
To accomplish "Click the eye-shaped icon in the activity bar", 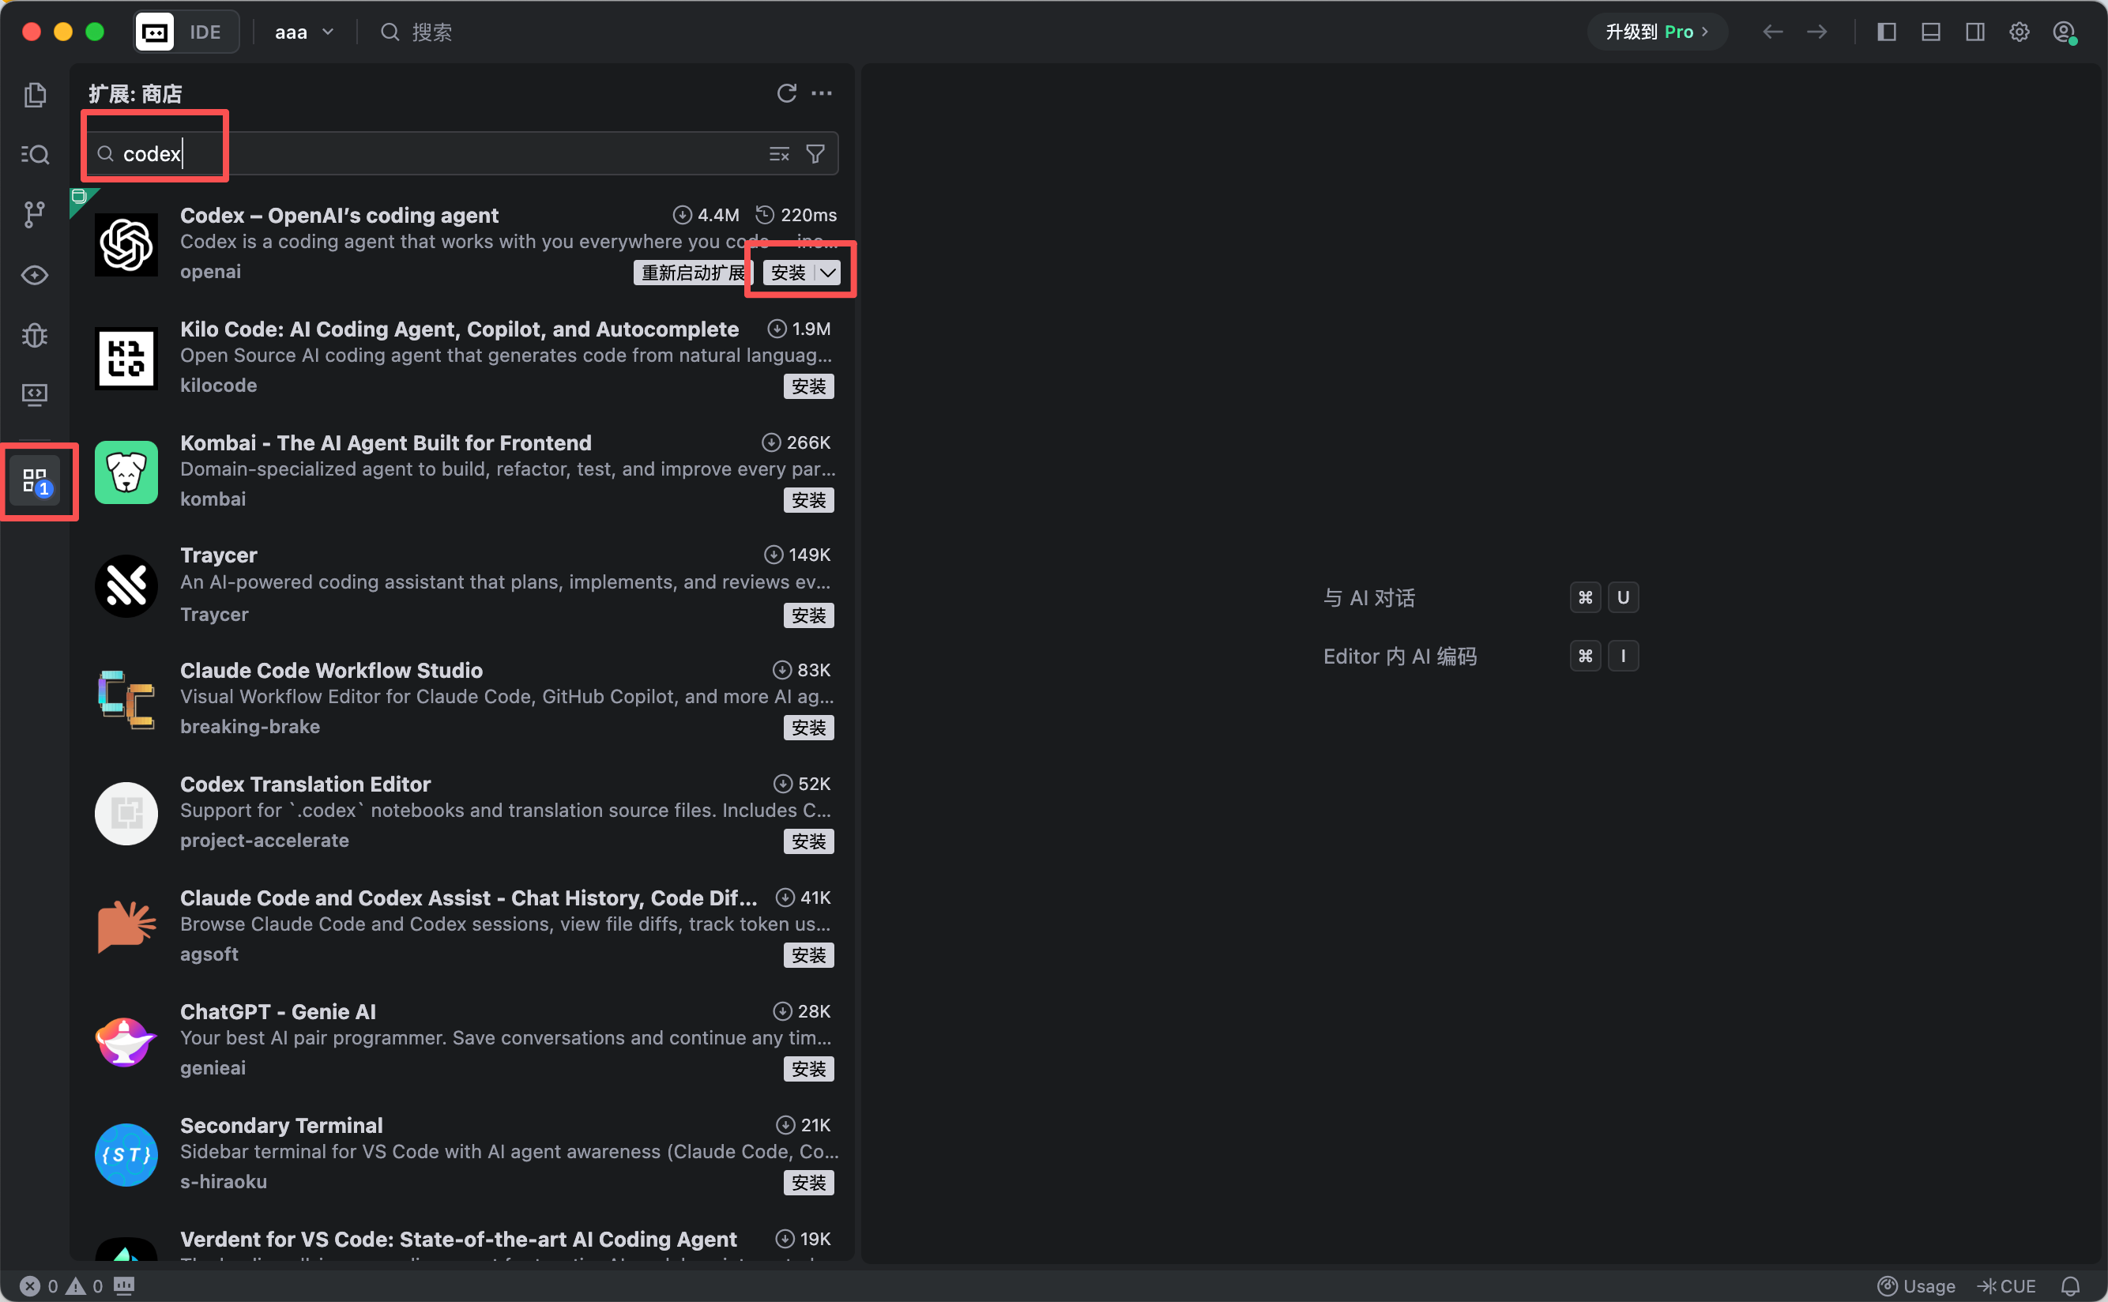I will 35,275.
